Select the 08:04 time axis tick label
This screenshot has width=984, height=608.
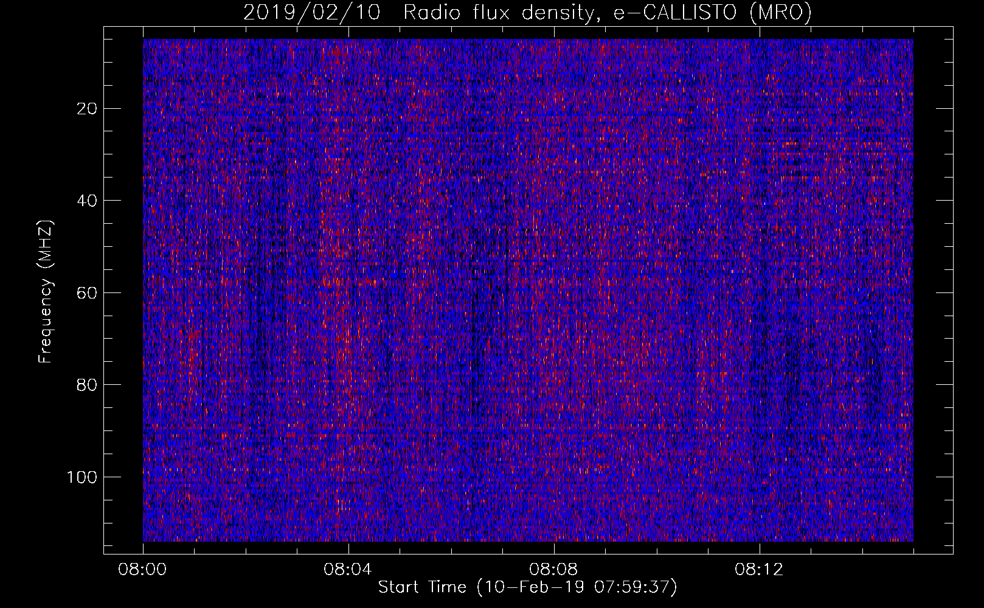coord(348,570)
